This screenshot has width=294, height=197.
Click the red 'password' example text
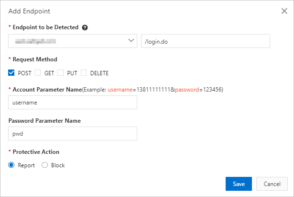point(187,90)
